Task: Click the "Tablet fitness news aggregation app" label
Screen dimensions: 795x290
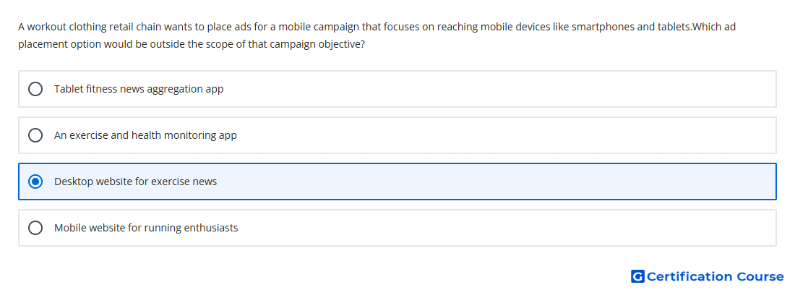Action: coord(139,89)
